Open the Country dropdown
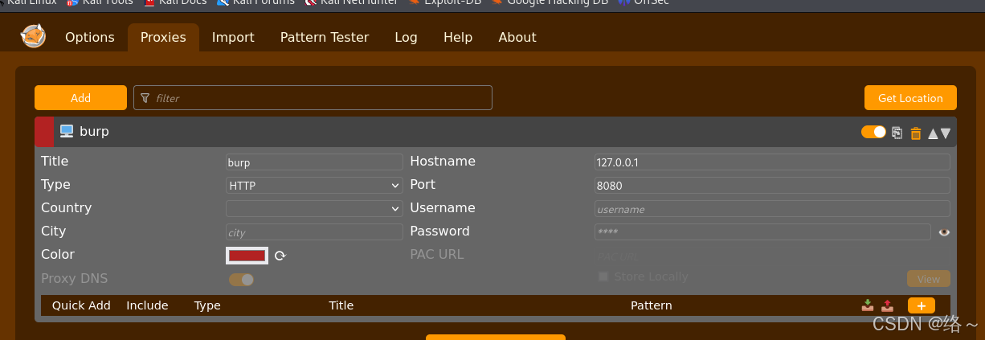Image resolution: width=985 pixels, height=340 pixels. pyautogui.click(x=314, y=209)
